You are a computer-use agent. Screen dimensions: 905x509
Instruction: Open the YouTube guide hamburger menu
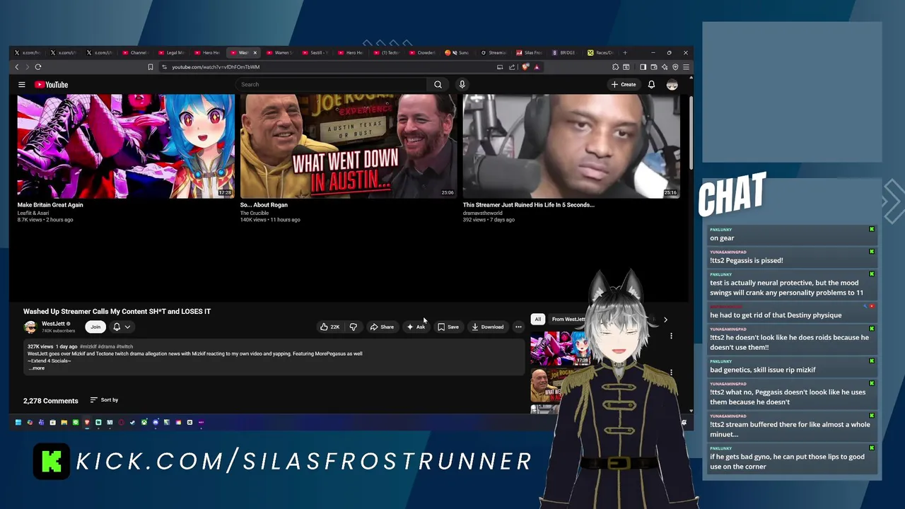pyautogui.click(x=22, y=84)
